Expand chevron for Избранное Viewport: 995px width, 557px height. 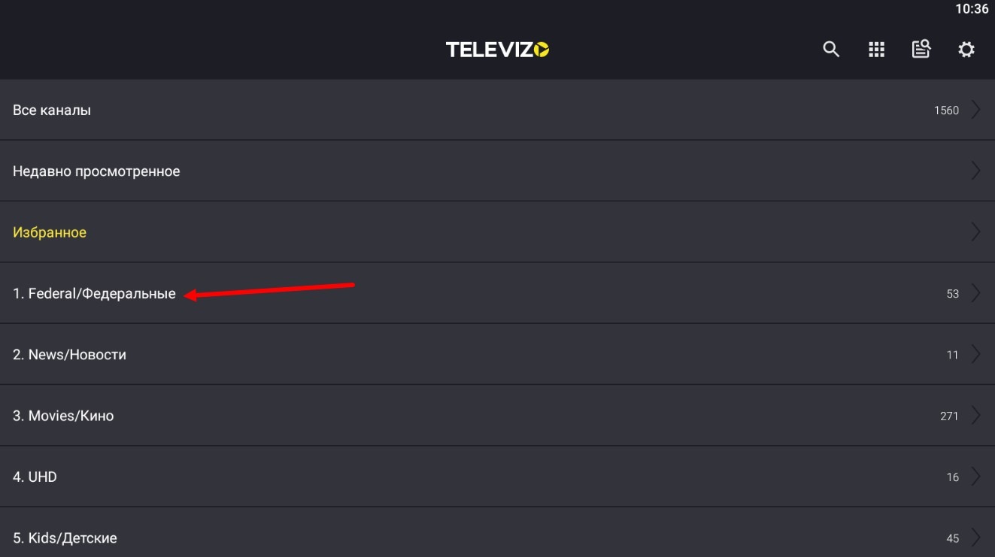(975, 232)
